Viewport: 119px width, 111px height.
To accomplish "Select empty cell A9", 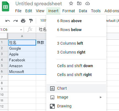I will click(22, 89).
